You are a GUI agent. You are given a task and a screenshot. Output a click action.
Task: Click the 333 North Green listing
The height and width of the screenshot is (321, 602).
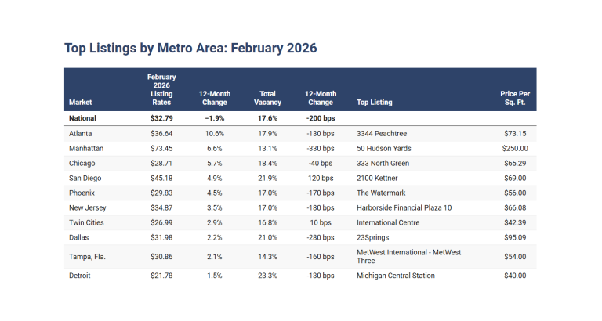[383, 163]
